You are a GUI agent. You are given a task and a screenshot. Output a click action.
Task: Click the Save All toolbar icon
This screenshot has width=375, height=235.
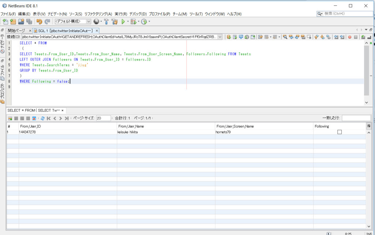pos(29,22)
